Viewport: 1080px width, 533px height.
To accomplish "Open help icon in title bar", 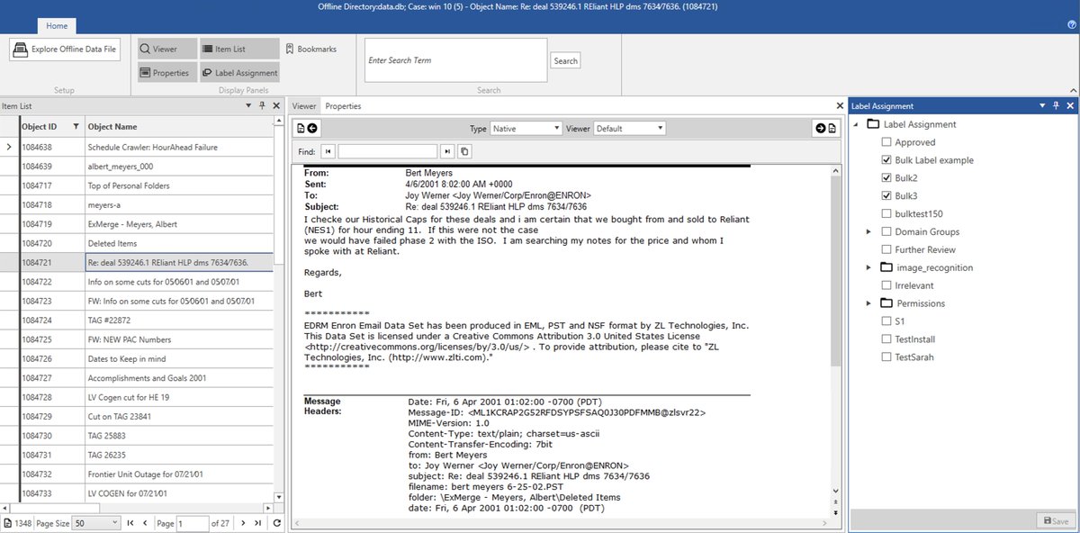I will click(1071, 24).
